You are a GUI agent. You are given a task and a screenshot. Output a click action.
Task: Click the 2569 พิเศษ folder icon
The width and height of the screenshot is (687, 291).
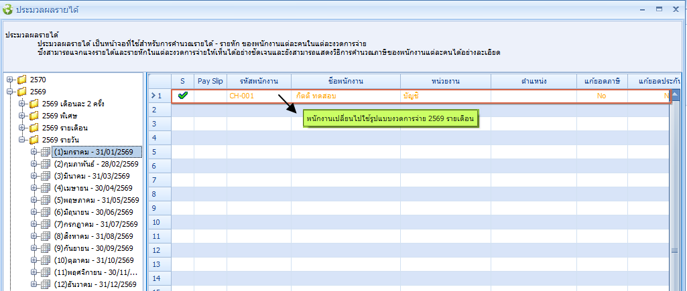34,116
